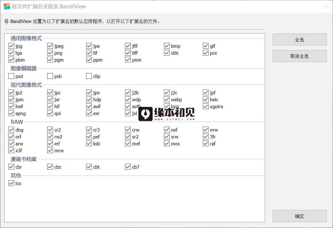Toggle the tif checkbox
Screen dimensions: 333x228
pyautogui.click(x=89, y=53)
